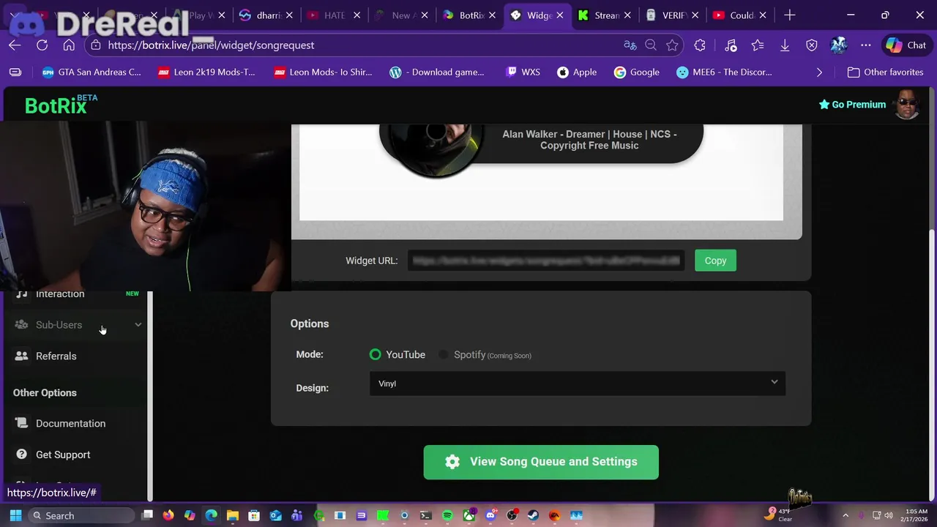Click the translate page icon
The height and width of the screenshot is (527, 937).
pos(630,45)
